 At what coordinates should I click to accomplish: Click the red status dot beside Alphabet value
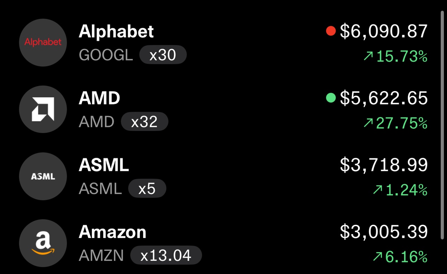pos(331,31)
